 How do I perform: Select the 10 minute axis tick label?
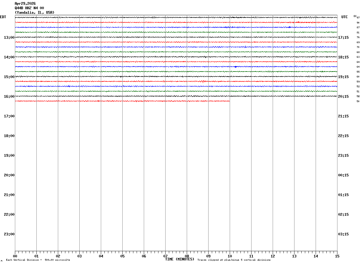[230, 256]
